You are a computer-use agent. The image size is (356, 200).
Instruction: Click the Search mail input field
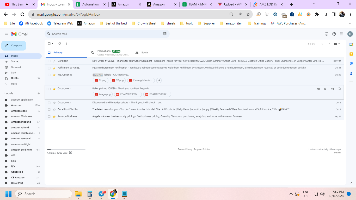(106, 34)
